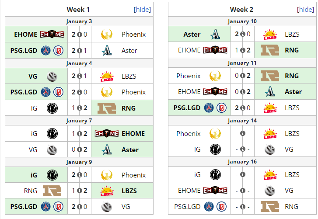Click EHOME logo in January 3 match
318x219 pixels.
[x=52, y=34]
